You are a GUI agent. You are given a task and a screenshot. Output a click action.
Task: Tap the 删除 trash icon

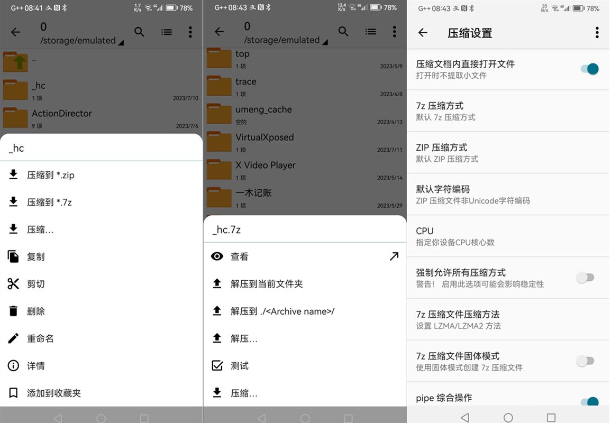pos(13,311)
